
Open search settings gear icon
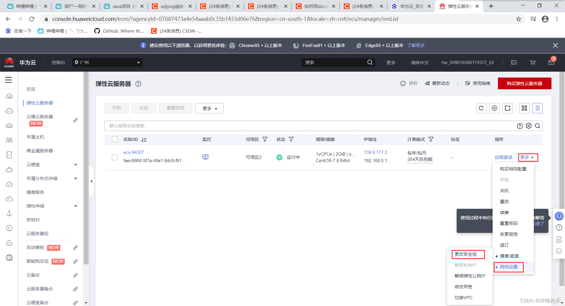(529, 126)
